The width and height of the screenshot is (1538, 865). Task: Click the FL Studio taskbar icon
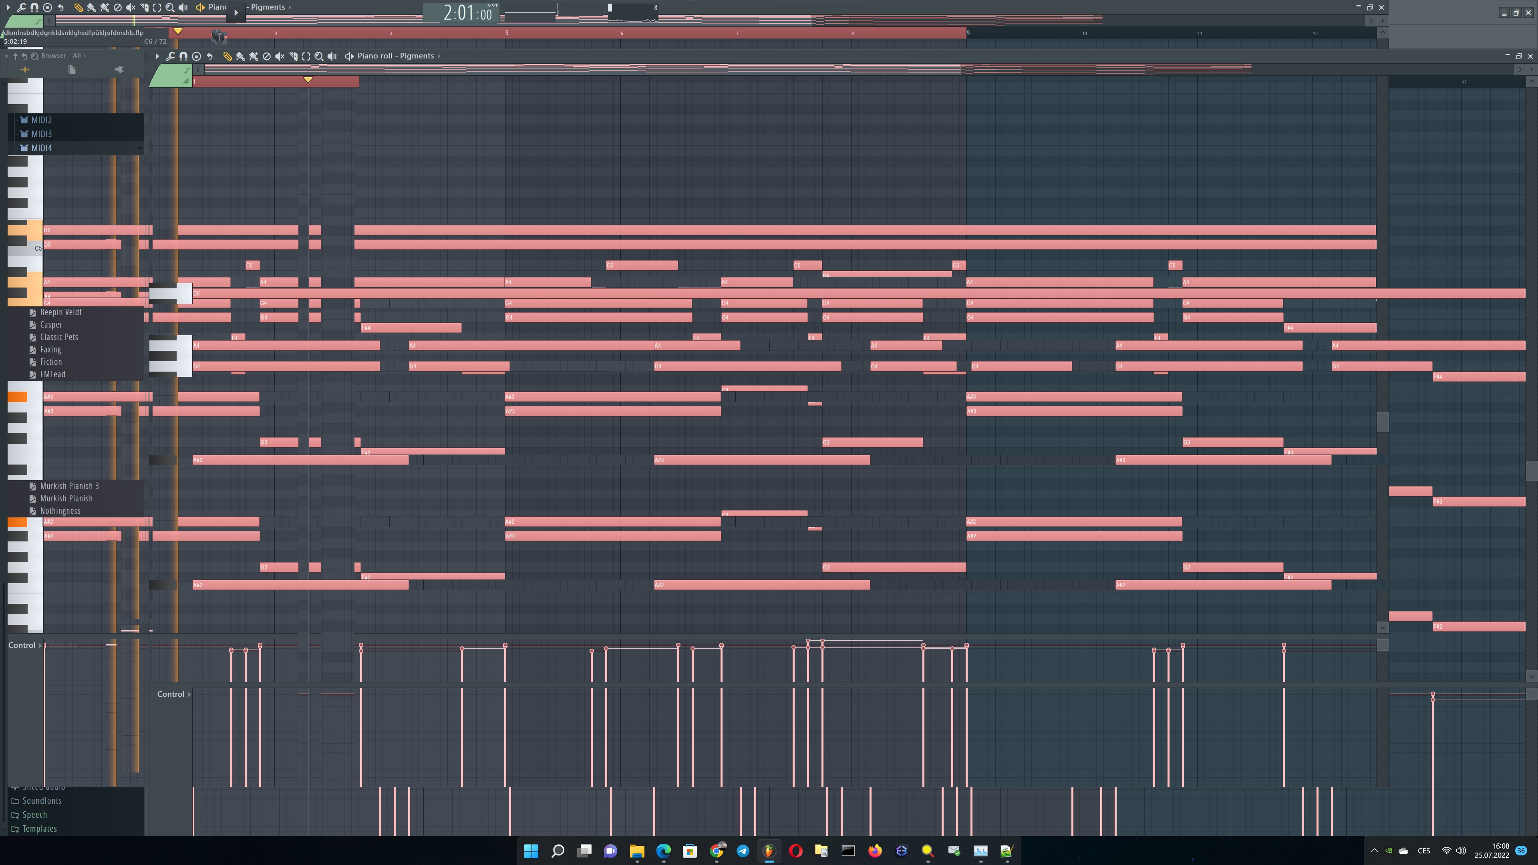(769, 851)
